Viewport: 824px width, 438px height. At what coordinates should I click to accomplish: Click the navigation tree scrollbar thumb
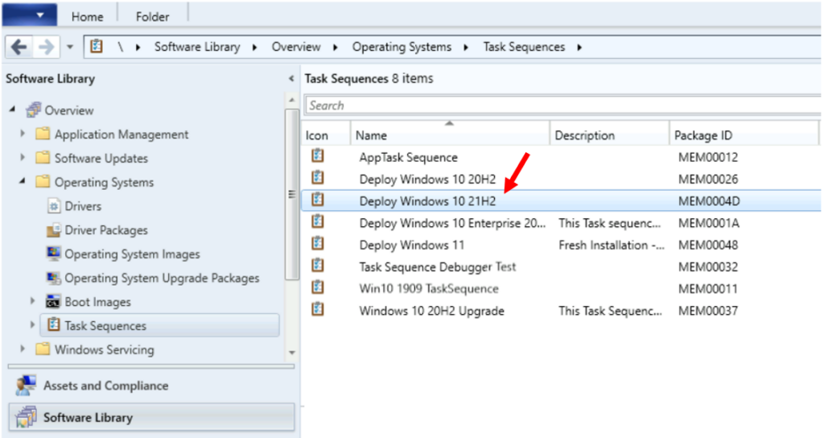pyautogui.click(x=291, y=195)
